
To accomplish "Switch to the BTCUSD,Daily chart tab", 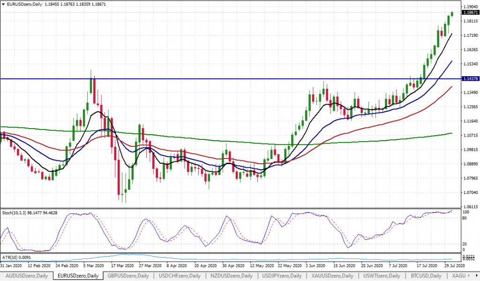I will [427, 276].
